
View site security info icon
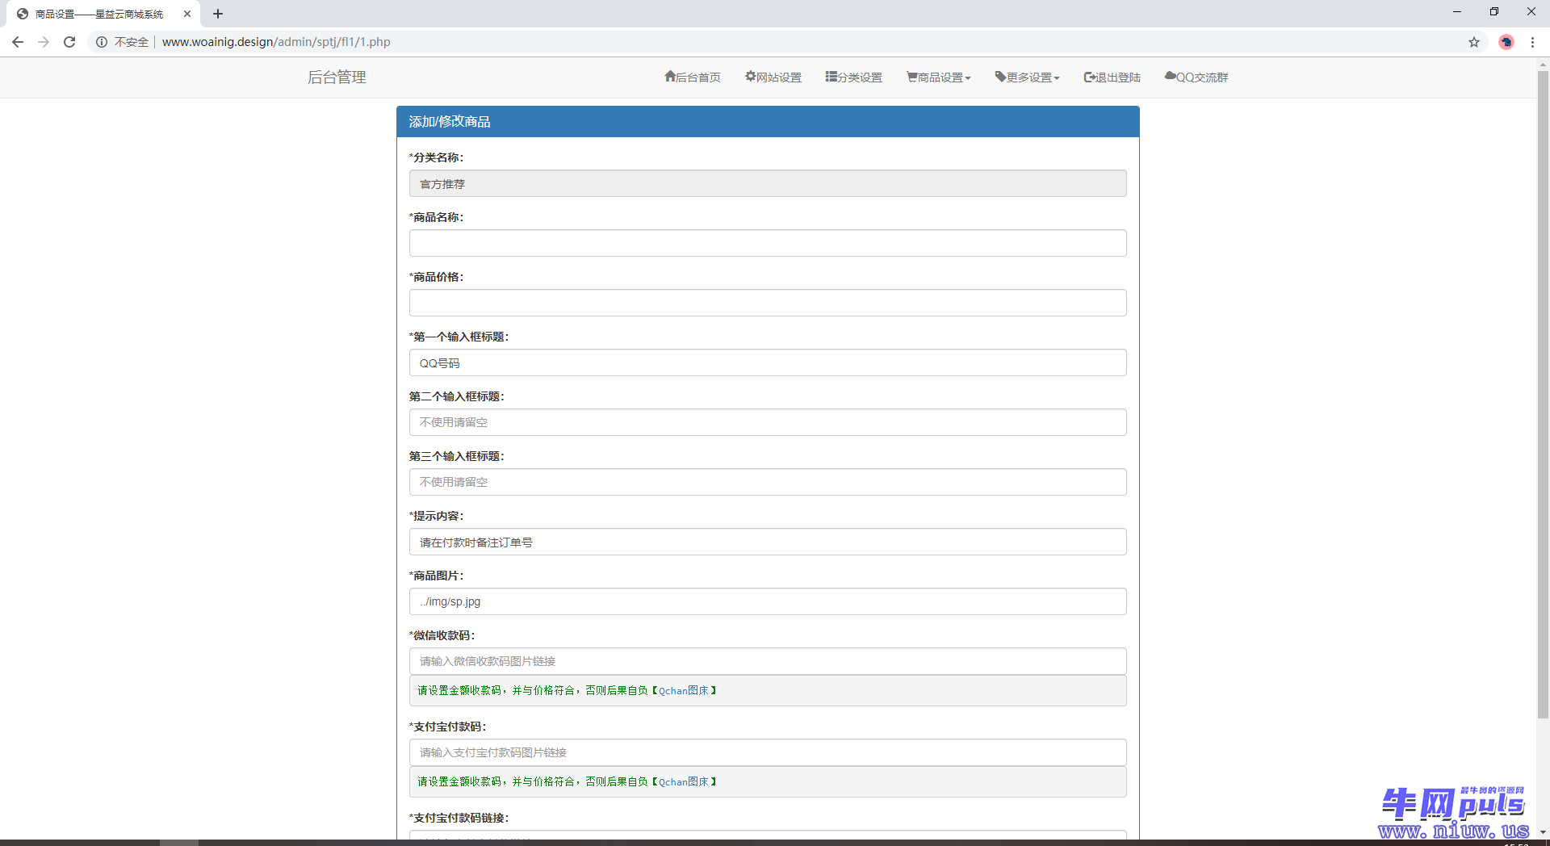click(102, 42)
